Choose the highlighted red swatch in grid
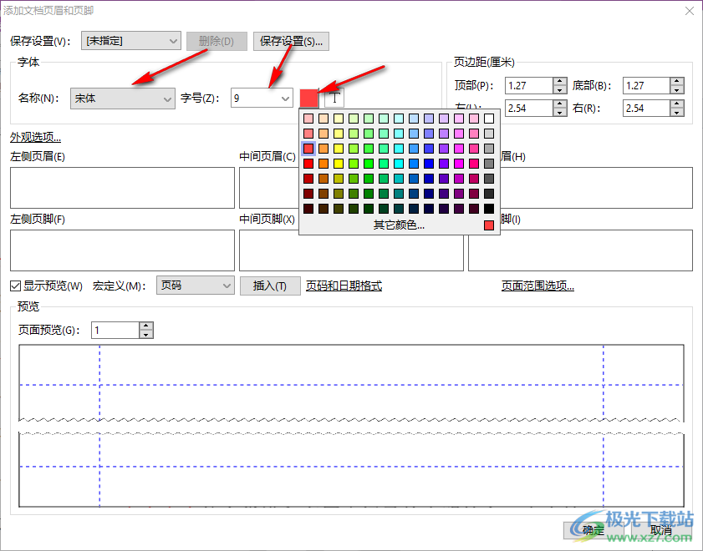 [x=308, y=148]
